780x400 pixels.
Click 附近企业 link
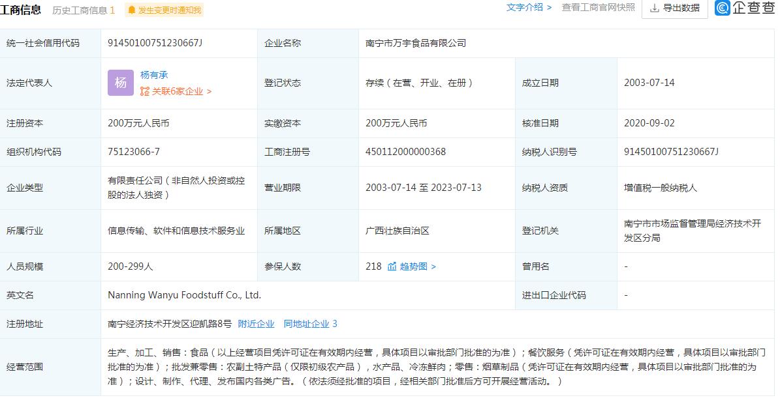pos(256,324)
